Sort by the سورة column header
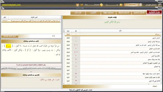 68,31
